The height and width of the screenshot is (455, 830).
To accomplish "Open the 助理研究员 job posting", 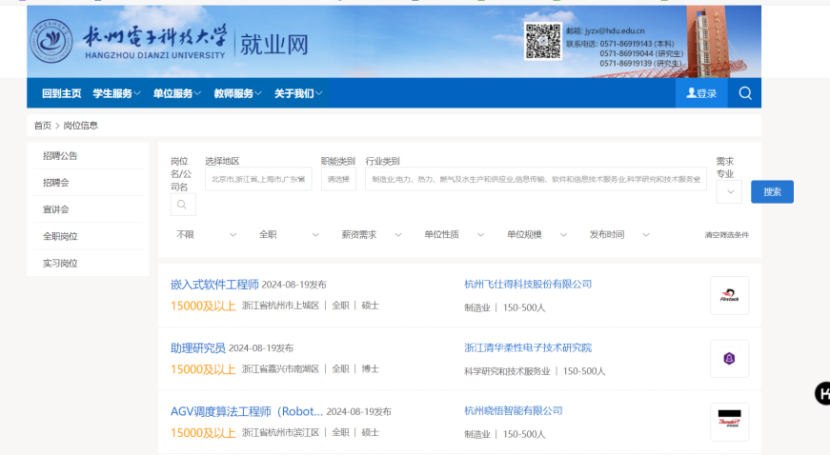I will pyautogui.click(x=198, y=347).
